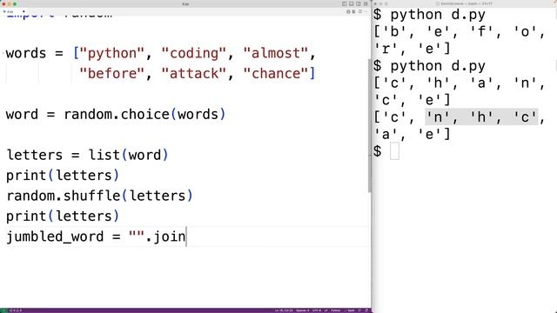Click the terminal window title text
The image size is (557, 313).
tap(466, 3)
